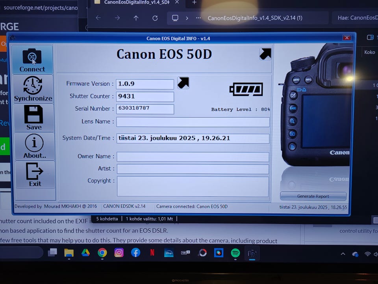Click the Connect camera button
378x284 pixels.
click(x=32, y=60)
